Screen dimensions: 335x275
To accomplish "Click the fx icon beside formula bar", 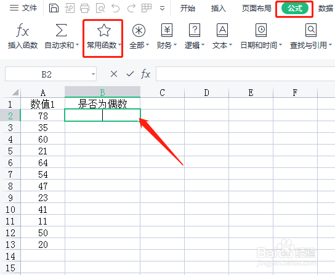I will pos(145,74).
